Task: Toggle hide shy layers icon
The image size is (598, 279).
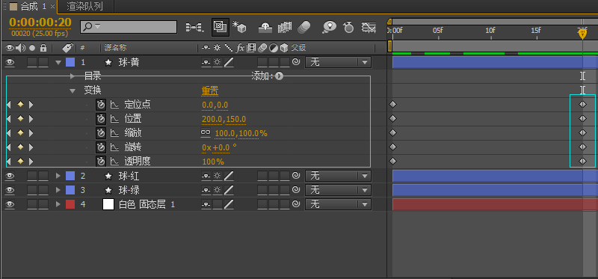Action: (x=265, y=27)
